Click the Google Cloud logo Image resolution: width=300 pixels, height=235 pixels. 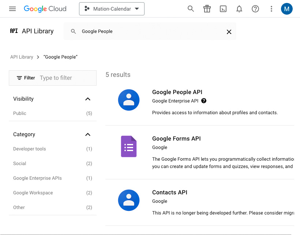(45, 9)
